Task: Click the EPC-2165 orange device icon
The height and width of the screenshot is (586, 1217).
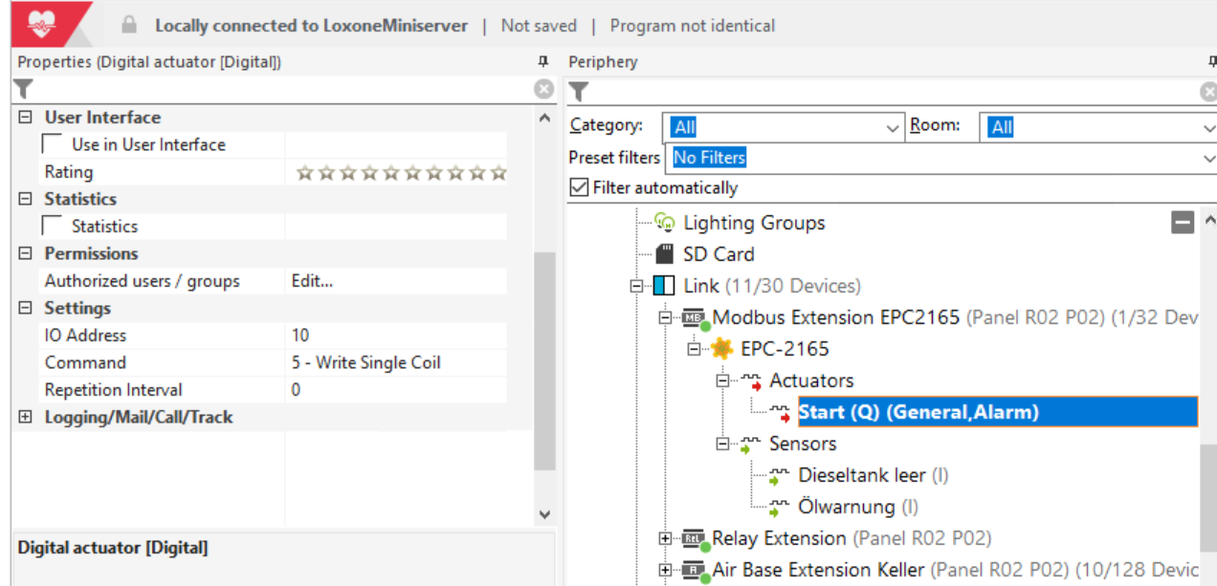Action: 721,349
